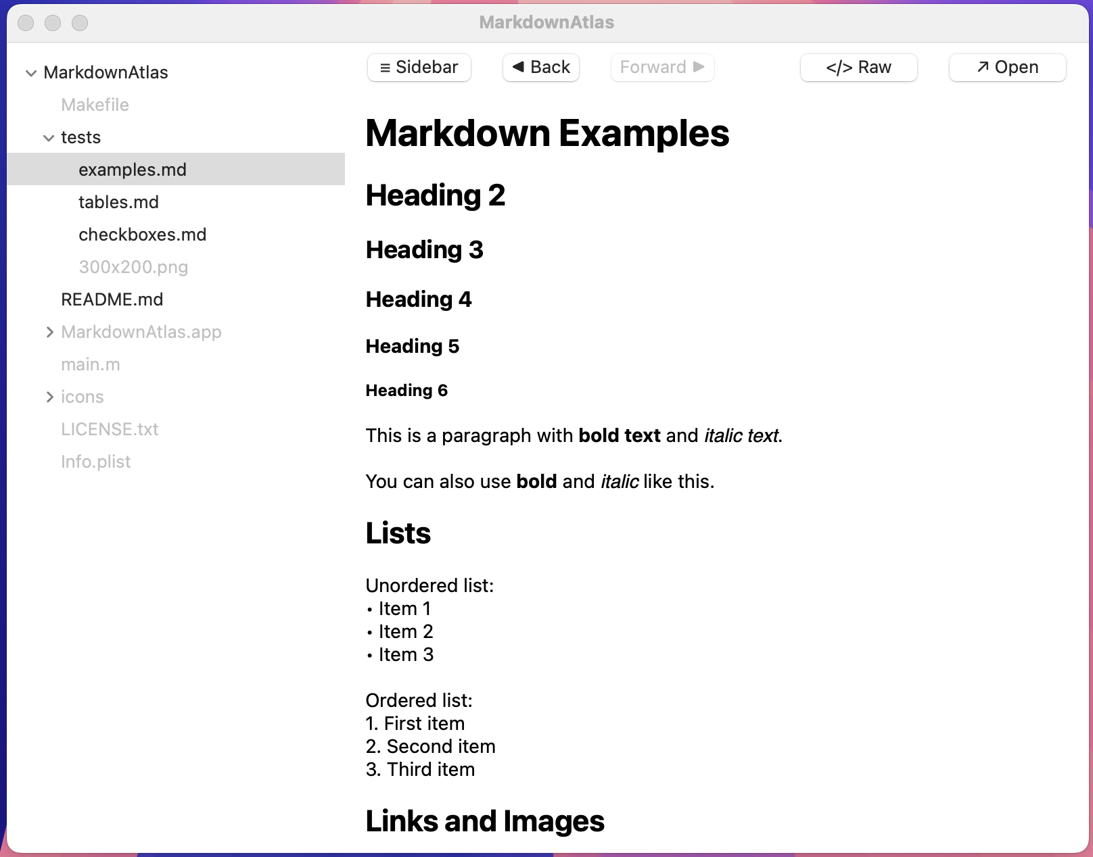Collapse the tests folder disclosure triangle
Image resolution: width=1093 pixels, height=857 pixels.
coord(49,137)
